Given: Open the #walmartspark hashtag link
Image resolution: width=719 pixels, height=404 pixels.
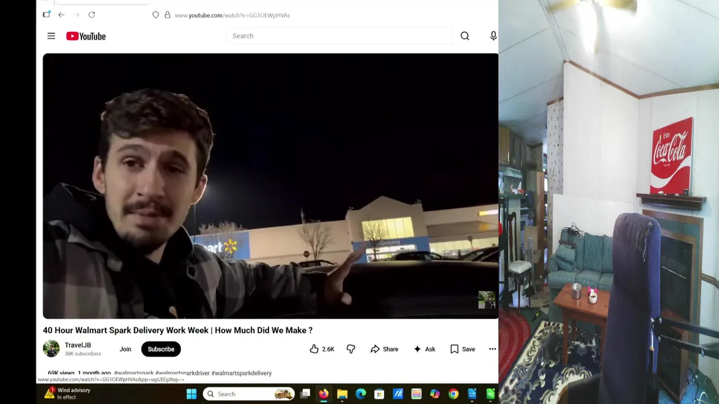Looking at the screenshot, I should [x=134, y=373].
